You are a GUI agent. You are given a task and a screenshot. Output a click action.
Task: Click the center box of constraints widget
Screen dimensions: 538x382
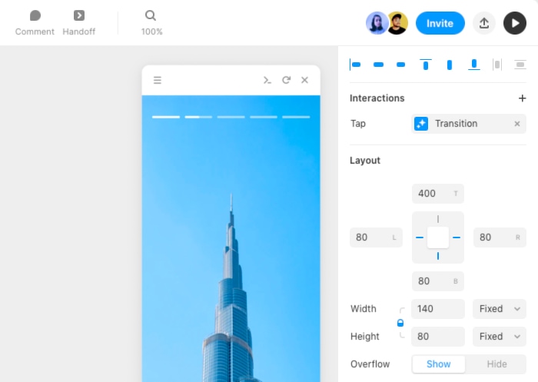438,238
